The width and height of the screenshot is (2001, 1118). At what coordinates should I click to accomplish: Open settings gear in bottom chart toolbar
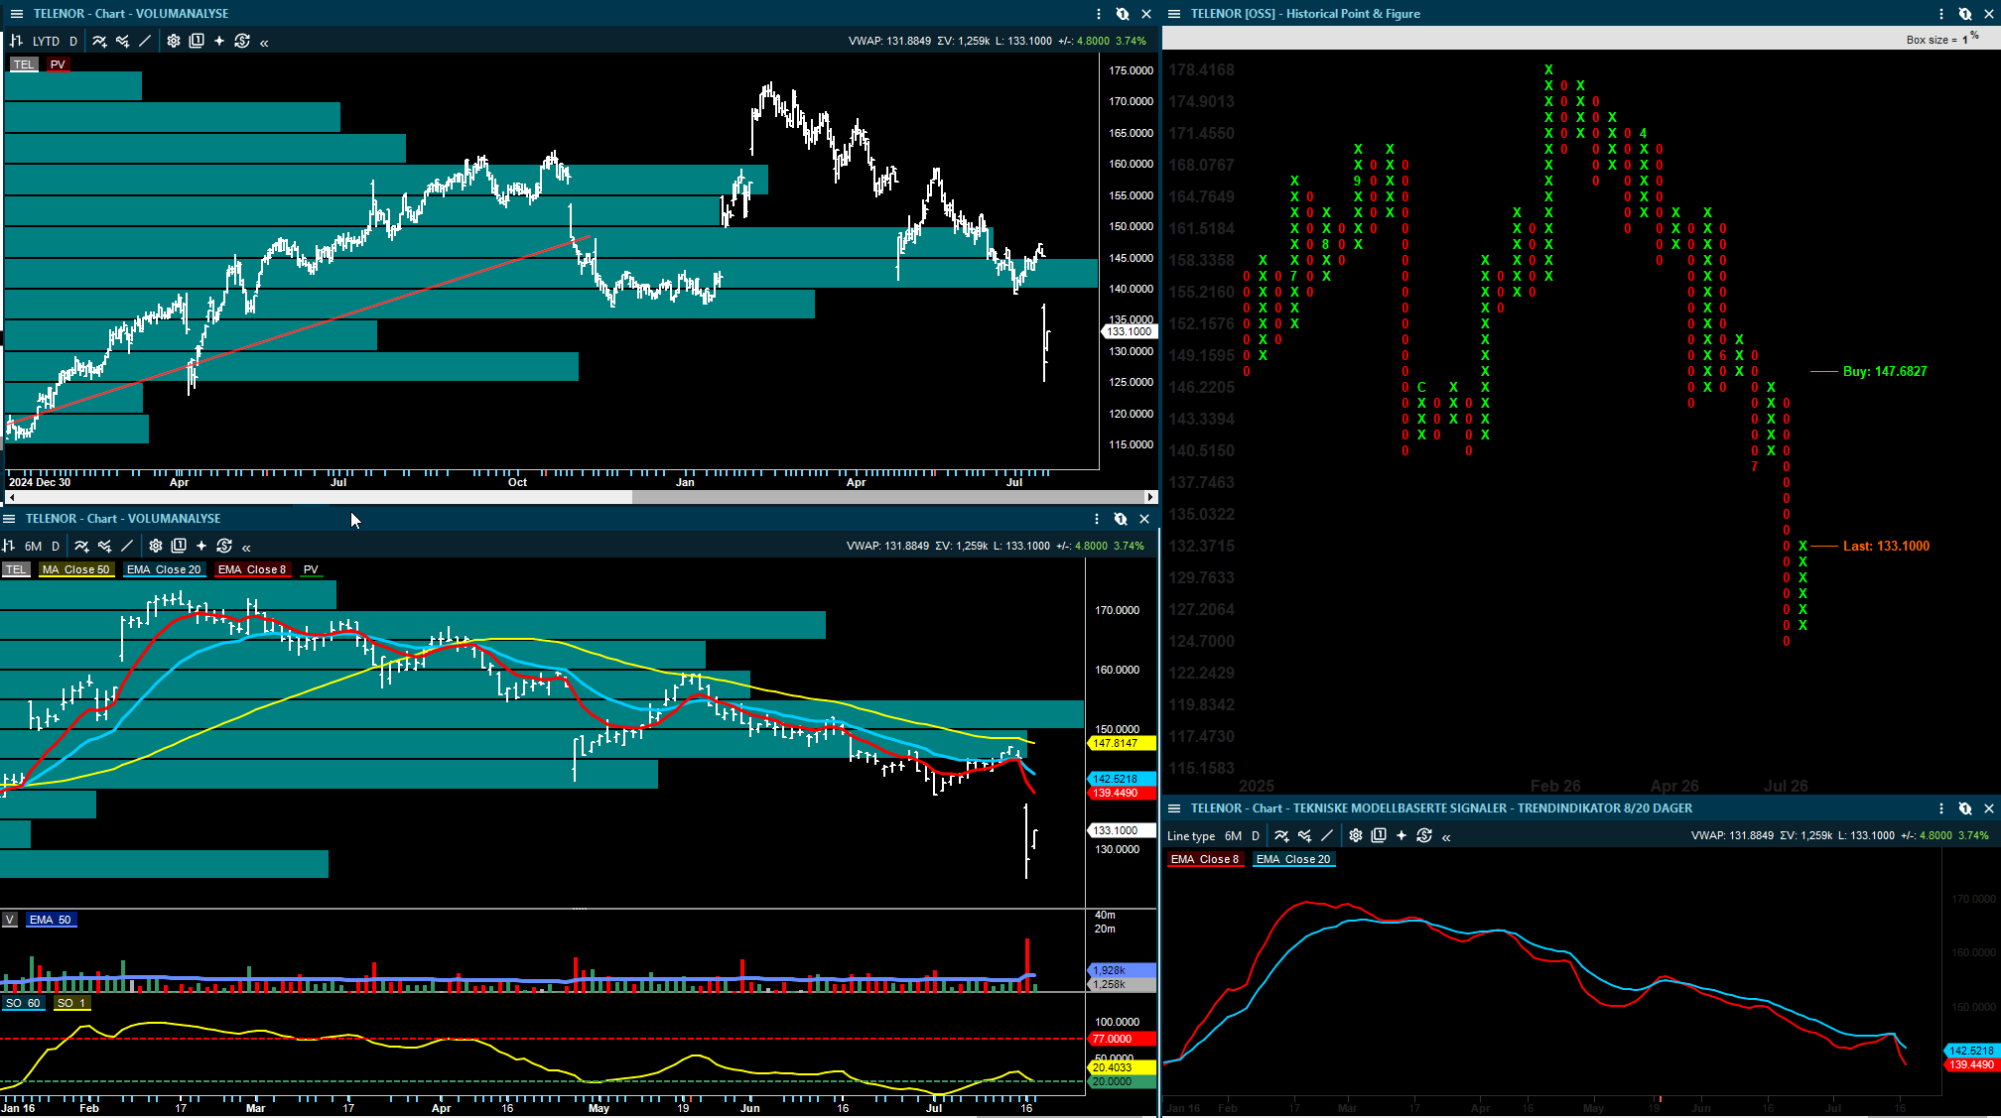(x=156, y=546)
